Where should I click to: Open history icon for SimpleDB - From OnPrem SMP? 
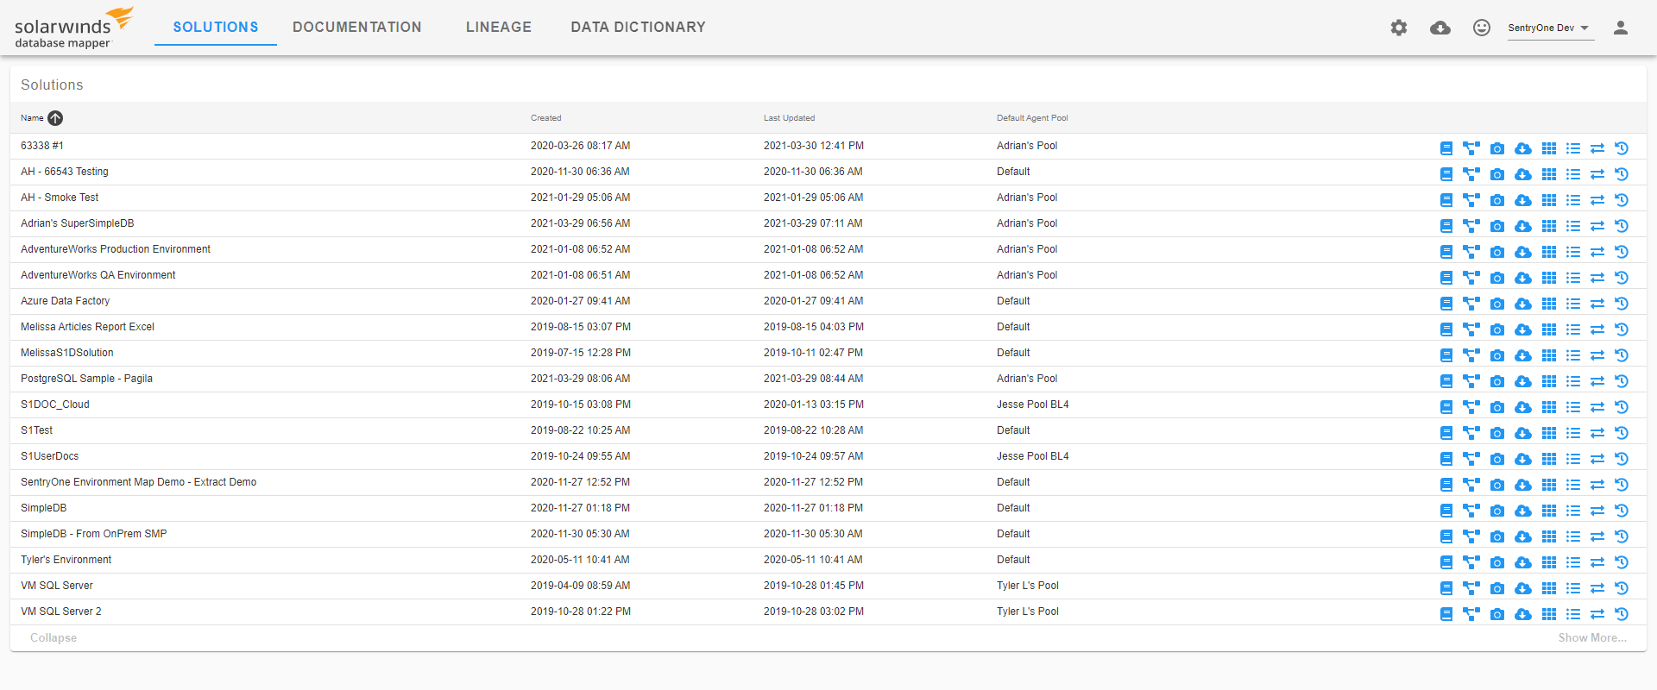[1622, 536]
